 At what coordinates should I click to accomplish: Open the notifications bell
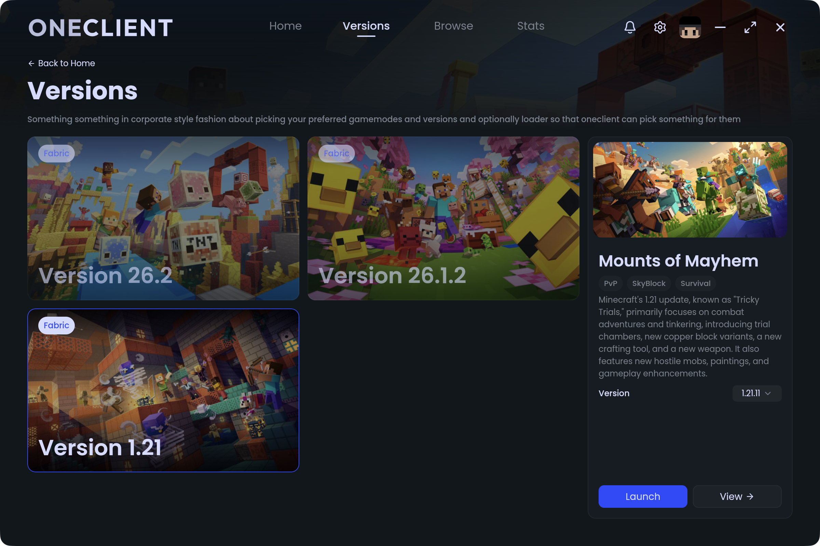(x=630, y=27)
